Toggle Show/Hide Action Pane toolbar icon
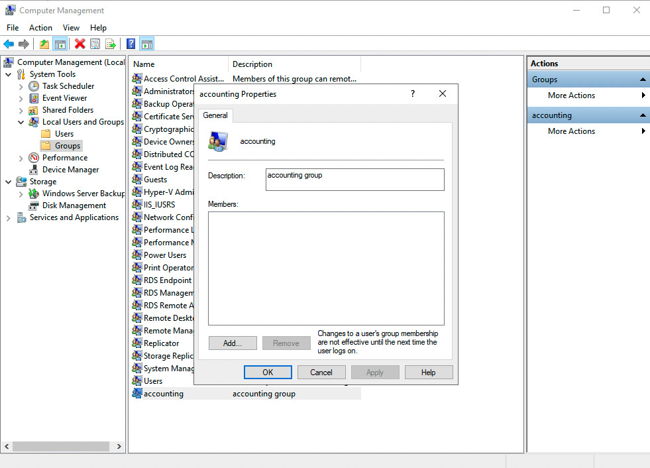Viewport: 650px width, 468px height. coord(147,44)
